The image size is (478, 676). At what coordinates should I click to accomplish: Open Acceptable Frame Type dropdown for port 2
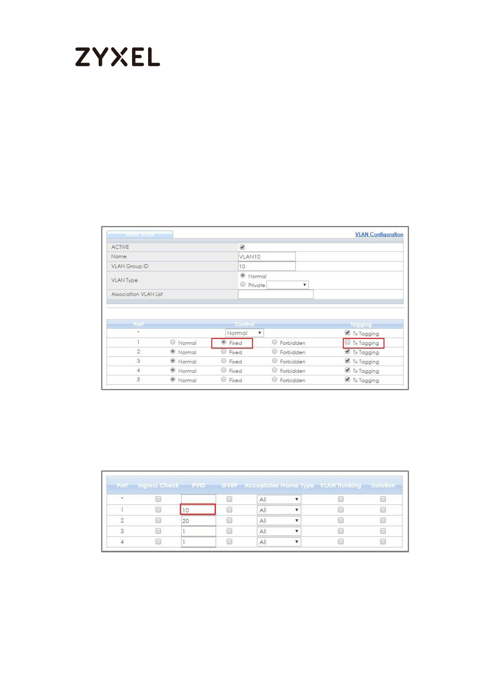coord(279,521)
